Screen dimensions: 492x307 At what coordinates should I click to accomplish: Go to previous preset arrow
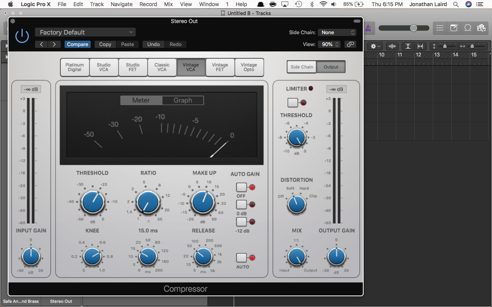42,44
